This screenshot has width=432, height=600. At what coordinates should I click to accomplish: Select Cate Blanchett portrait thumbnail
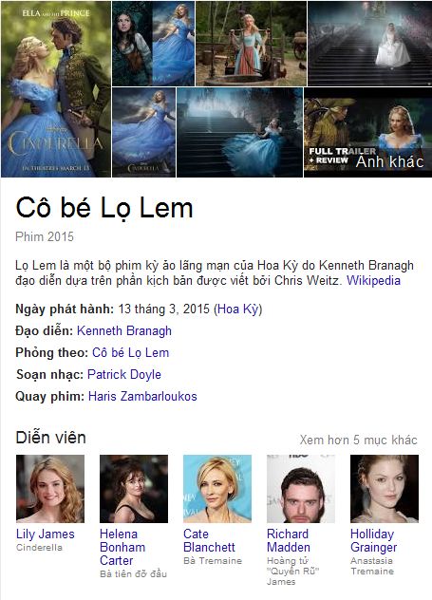(217, 489)
